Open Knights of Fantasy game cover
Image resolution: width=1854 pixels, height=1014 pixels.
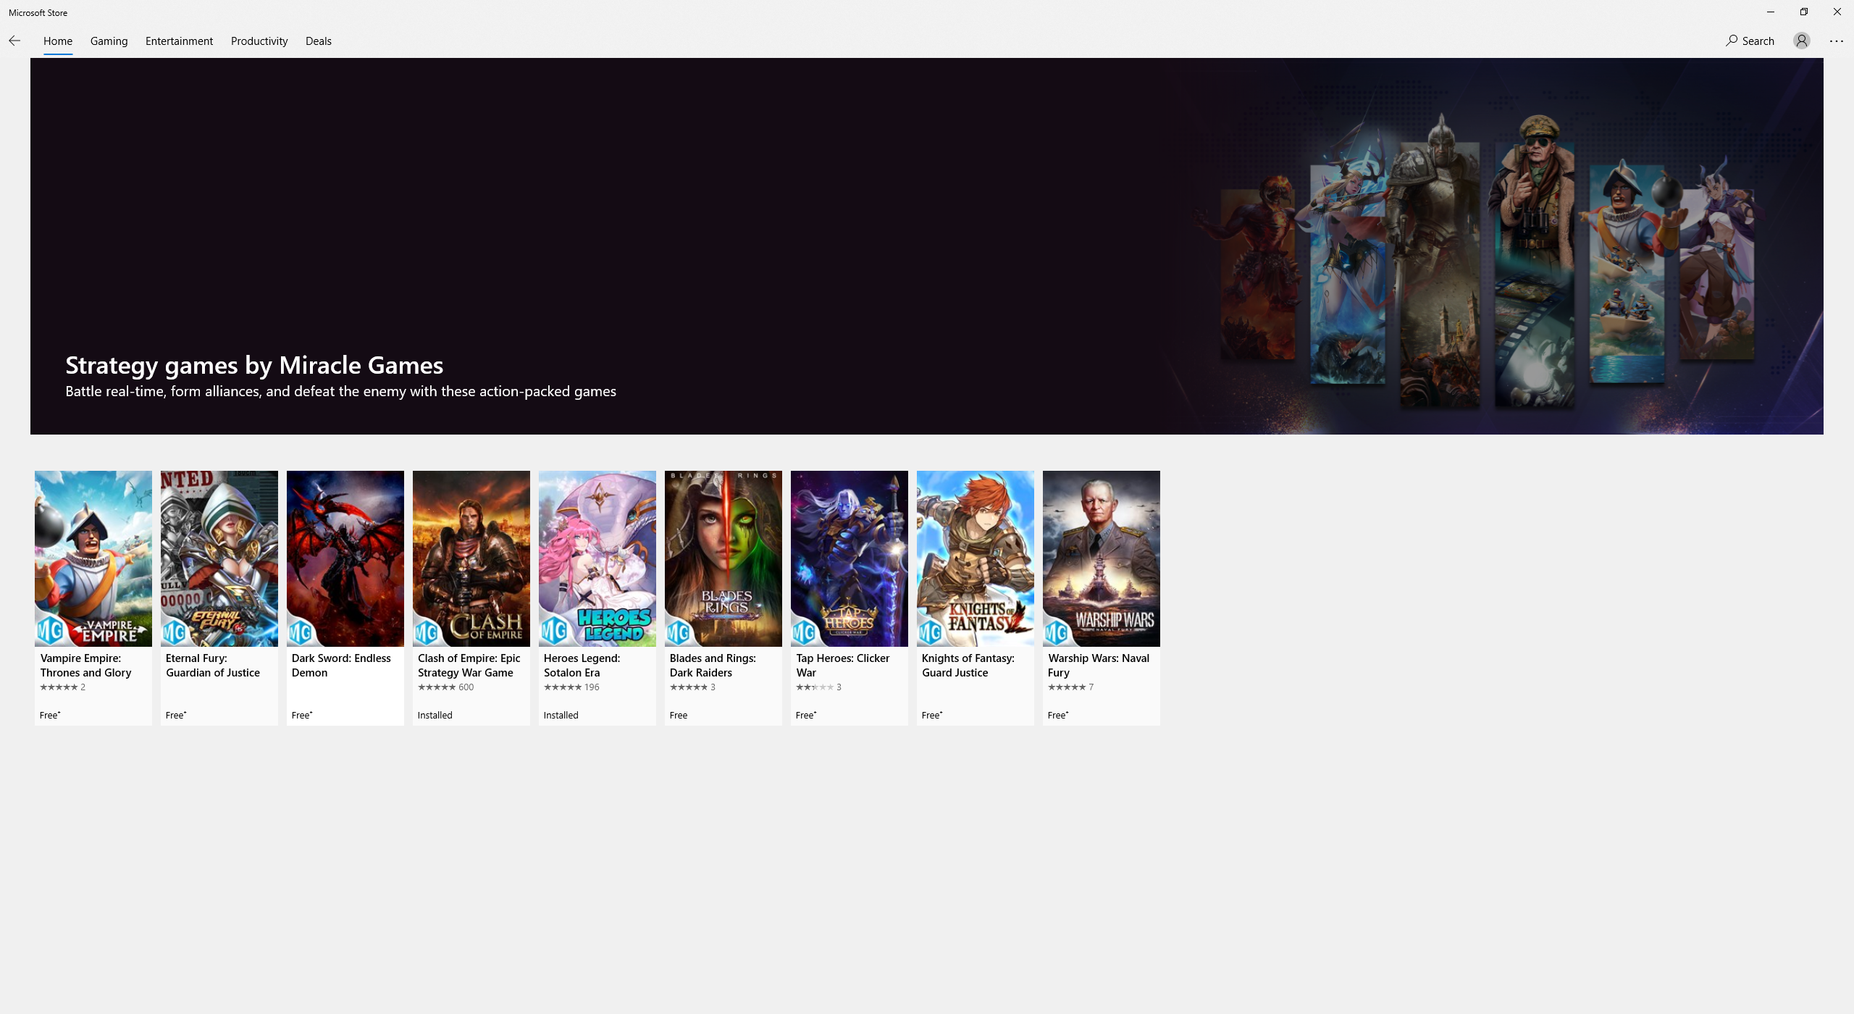976,558
